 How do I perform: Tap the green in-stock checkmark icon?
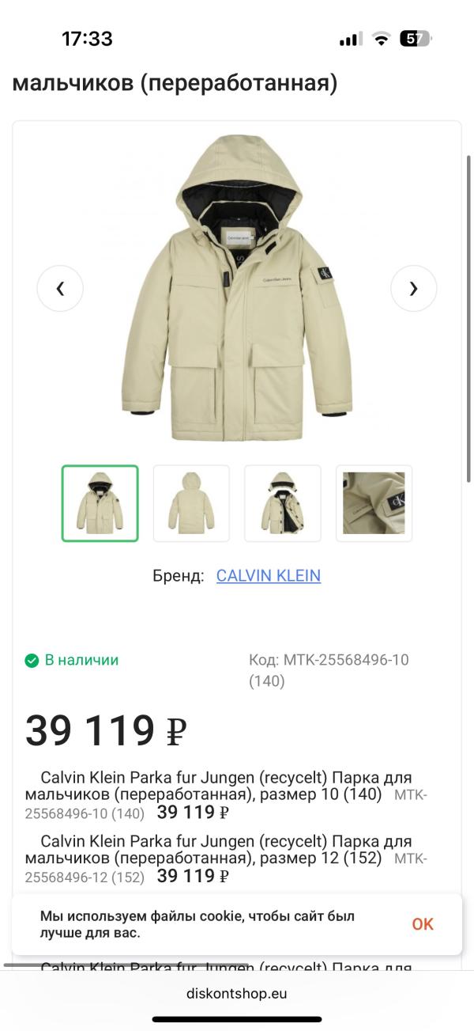point(32,660)
